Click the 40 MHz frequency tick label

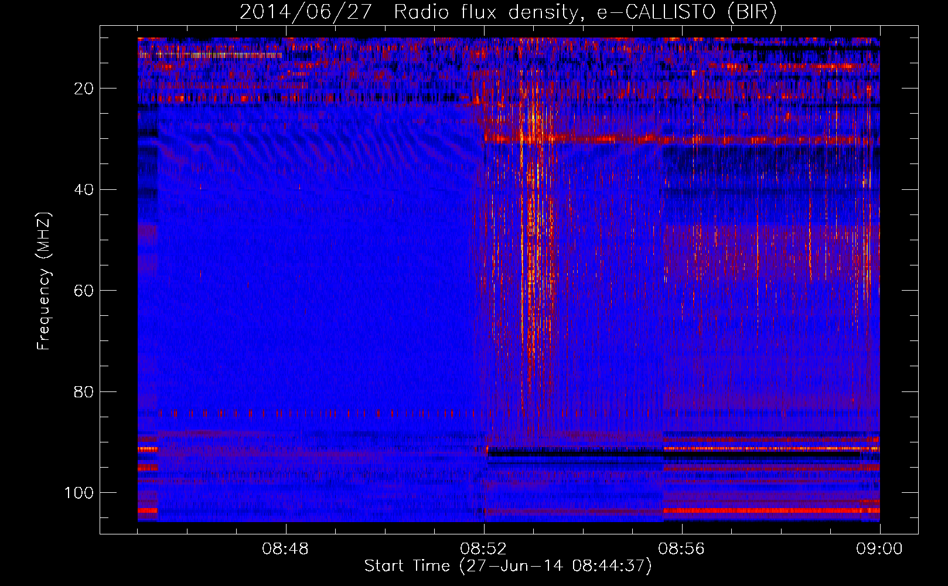pyautogui.click(x=84, y=190)
